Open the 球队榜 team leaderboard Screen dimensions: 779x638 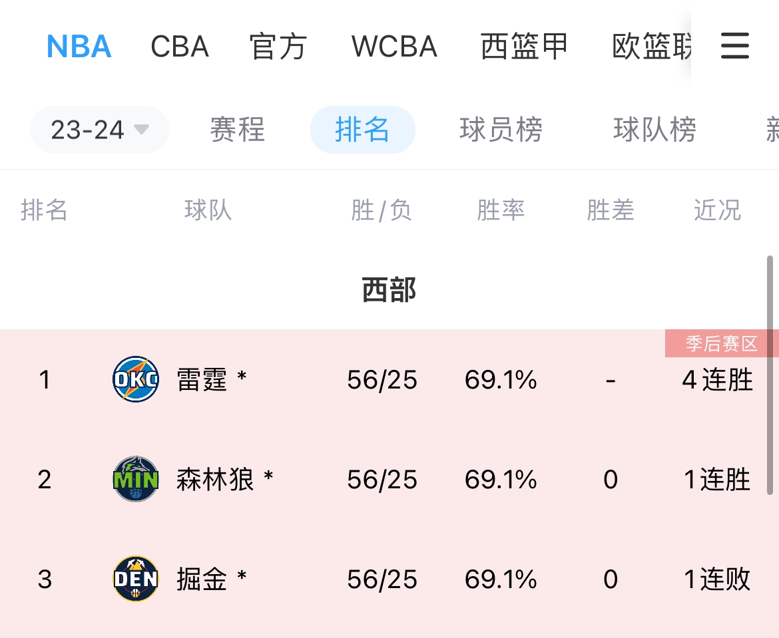coord(654,130)
